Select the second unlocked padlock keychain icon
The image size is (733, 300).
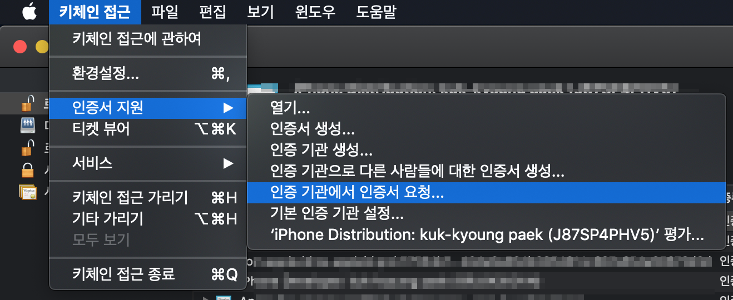point(27,147)
